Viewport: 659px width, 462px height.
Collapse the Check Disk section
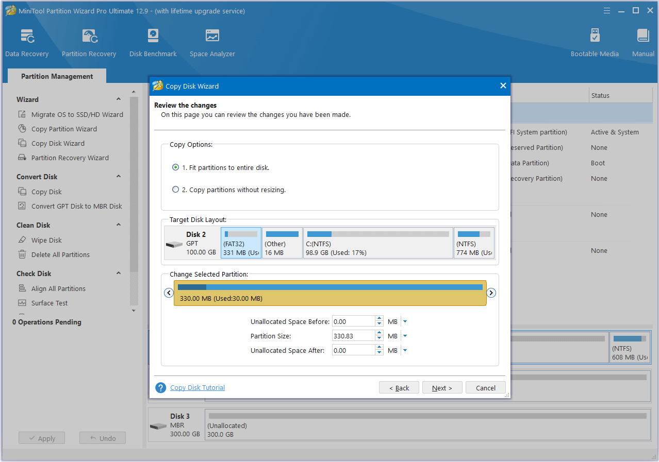(x=119, y=273)
